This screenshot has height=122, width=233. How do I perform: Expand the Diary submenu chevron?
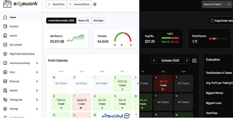[x=37, y=72]
